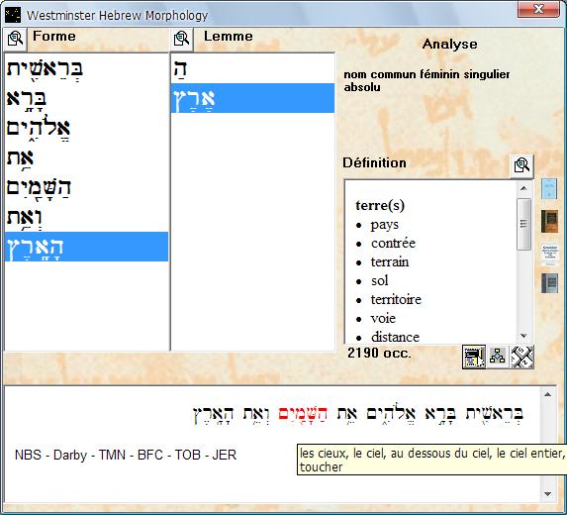The height and width of the screenshot is (515, 567).
Task: Click the Lemme column header
Action: pyautogui.click(x=229, y=37)
